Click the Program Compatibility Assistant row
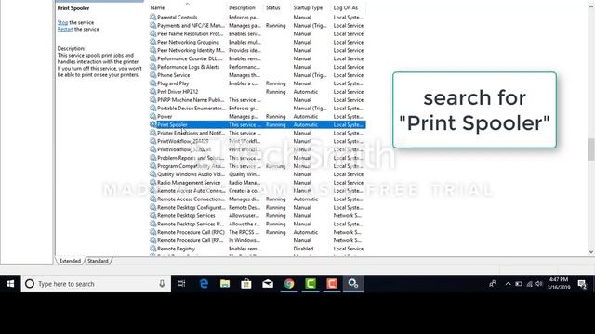 258,166
